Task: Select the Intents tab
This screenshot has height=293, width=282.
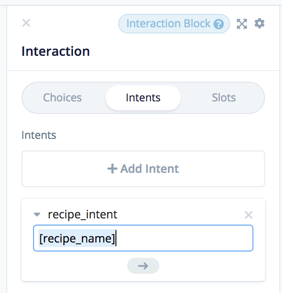Action: (x=143, y=97)
